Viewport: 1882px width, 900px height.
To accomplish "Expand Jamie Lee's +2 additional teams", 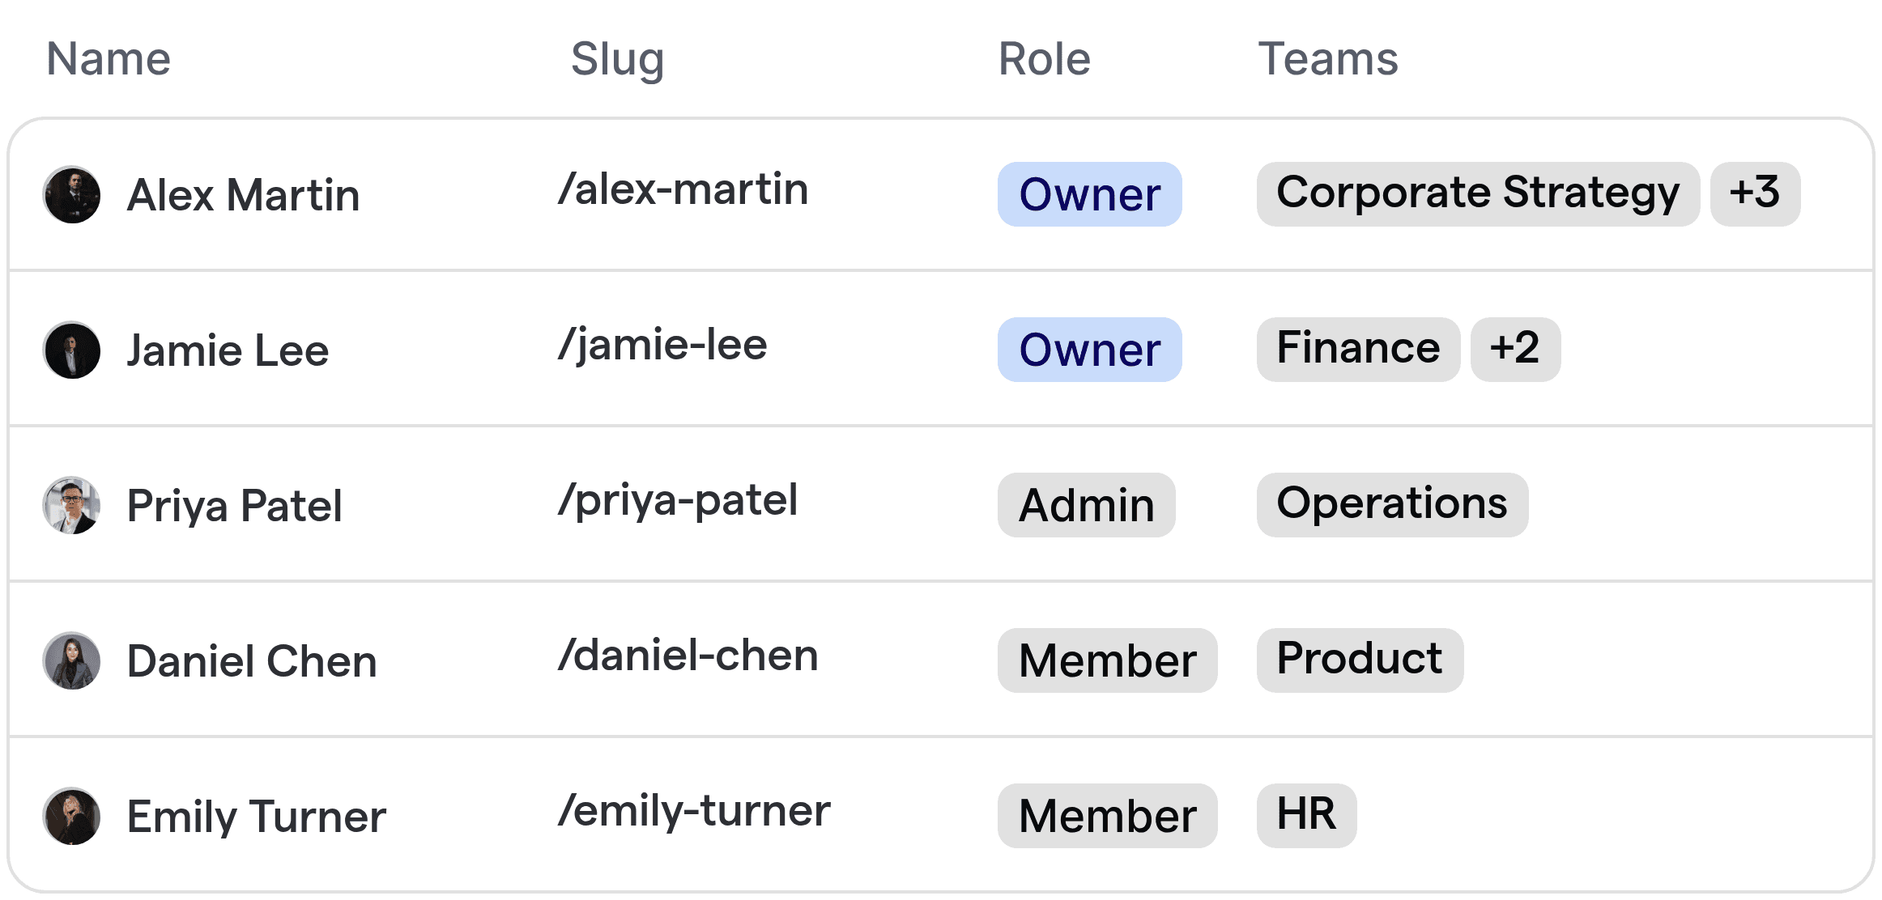I will [x=1514, y=349].
